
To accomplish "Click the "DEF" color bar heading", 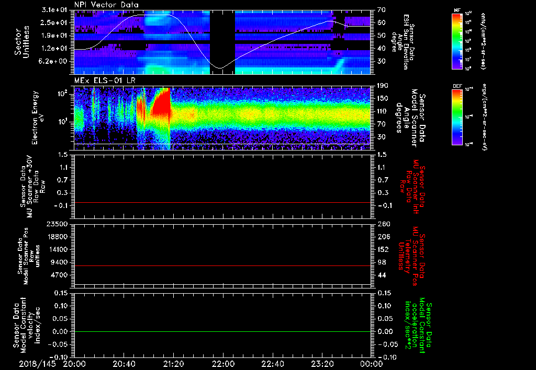I will pos(457,86).
